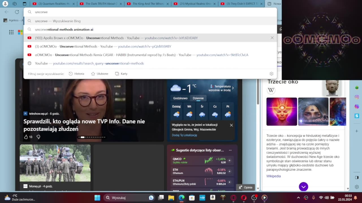Viewport: 362px width, 203px height.
Task: Open '(3) oOMCMOo - Unconventional Methods' suggestion
Action: (150, 46)
